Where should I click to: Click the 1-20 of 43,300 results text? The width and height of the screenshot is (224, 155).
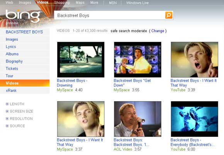click(90, 31)
